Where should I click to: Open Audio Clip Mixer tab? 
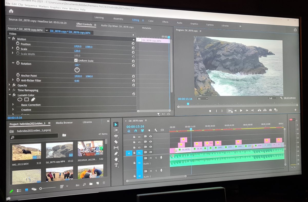[x=117, y=26]
